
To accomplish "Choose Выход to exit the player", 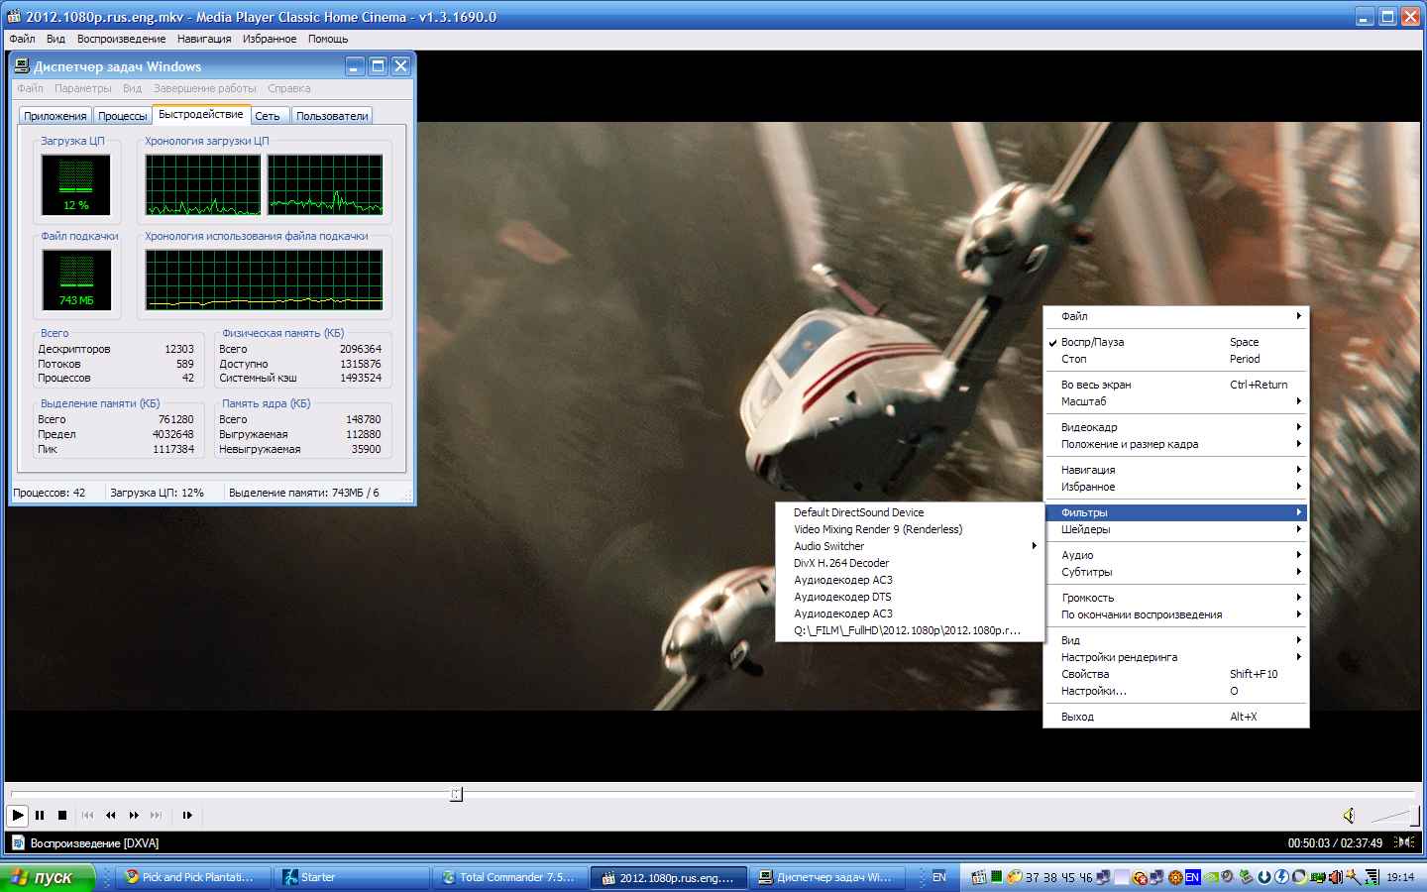I will [1176, 717].
